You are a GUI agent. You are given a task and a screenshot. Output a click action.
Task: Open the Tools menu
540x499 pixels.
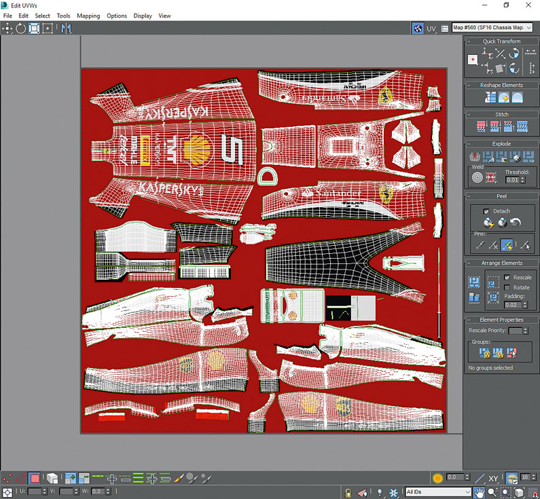point(63,16)
